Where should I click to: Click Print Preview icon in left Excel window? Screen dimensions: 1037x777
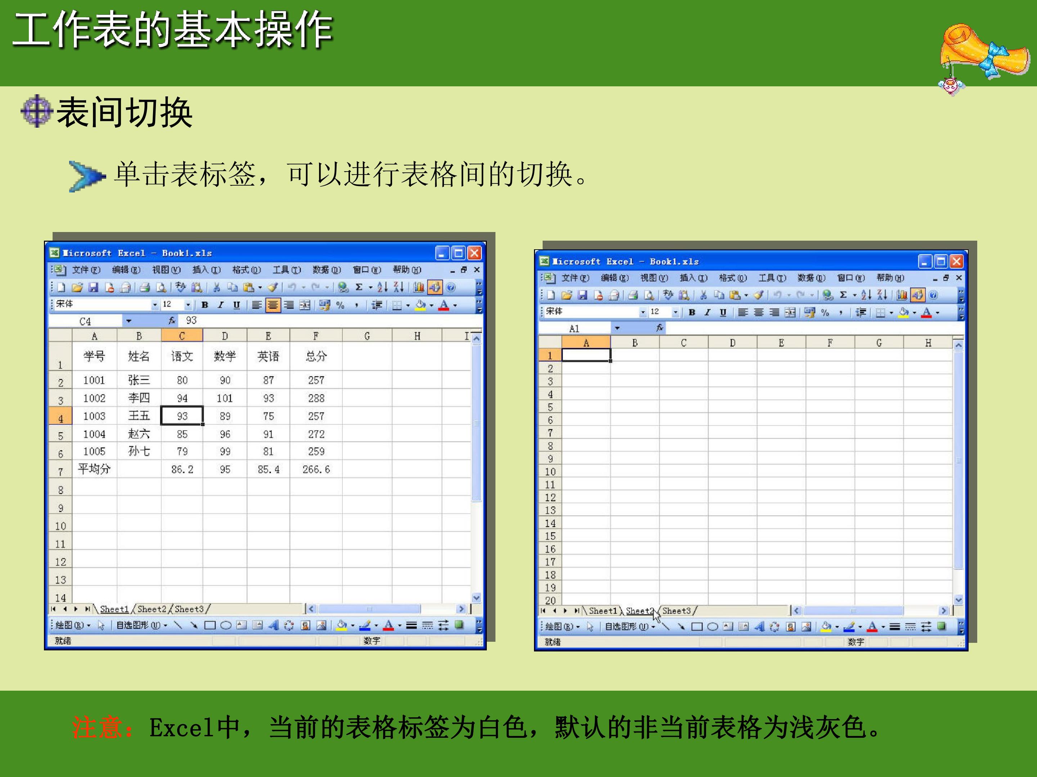(x=161, y=287)
